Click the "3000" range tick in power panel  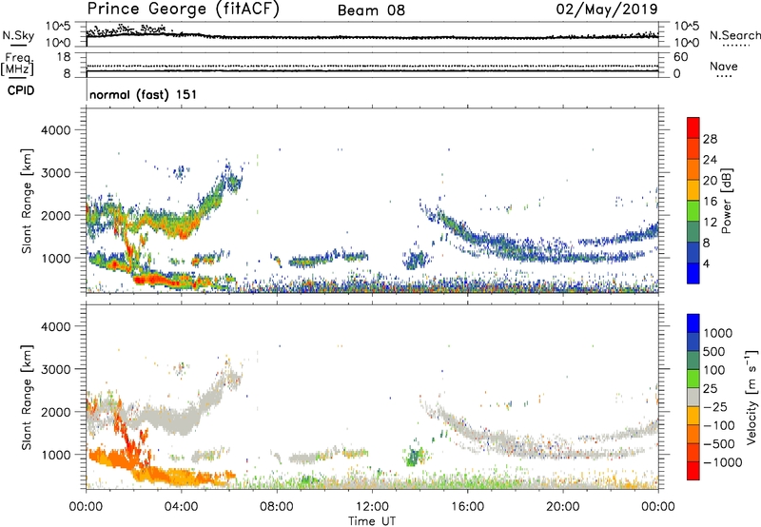pos(56,173)
